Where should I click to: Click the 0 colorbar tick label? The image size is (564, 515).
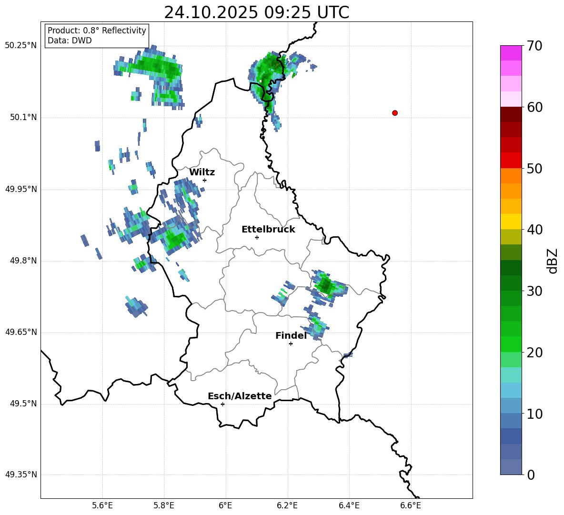point(531,475)
